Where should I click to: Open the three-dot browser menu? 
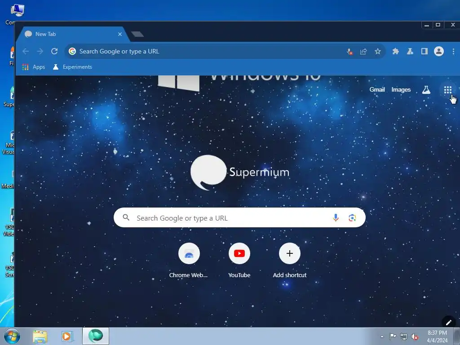pyautogui.click(x=454, y=51)
